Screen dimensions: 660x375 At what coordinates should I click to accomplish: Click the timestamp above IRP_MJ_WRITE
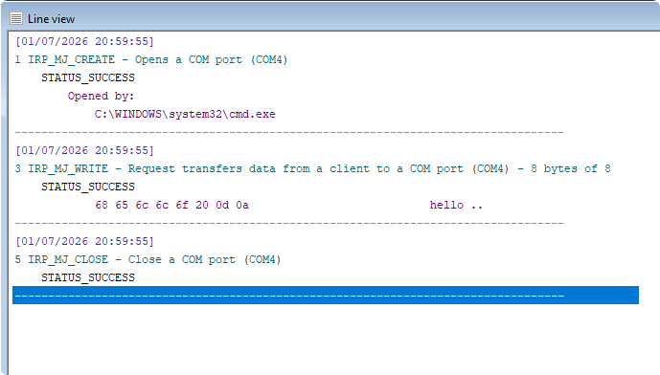click(84, 150)
